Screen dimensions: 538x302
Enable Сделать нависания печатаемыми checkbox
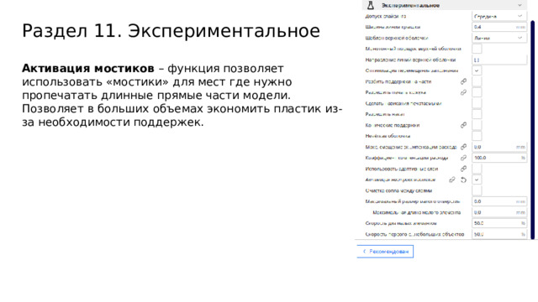(x=477, y=103)
